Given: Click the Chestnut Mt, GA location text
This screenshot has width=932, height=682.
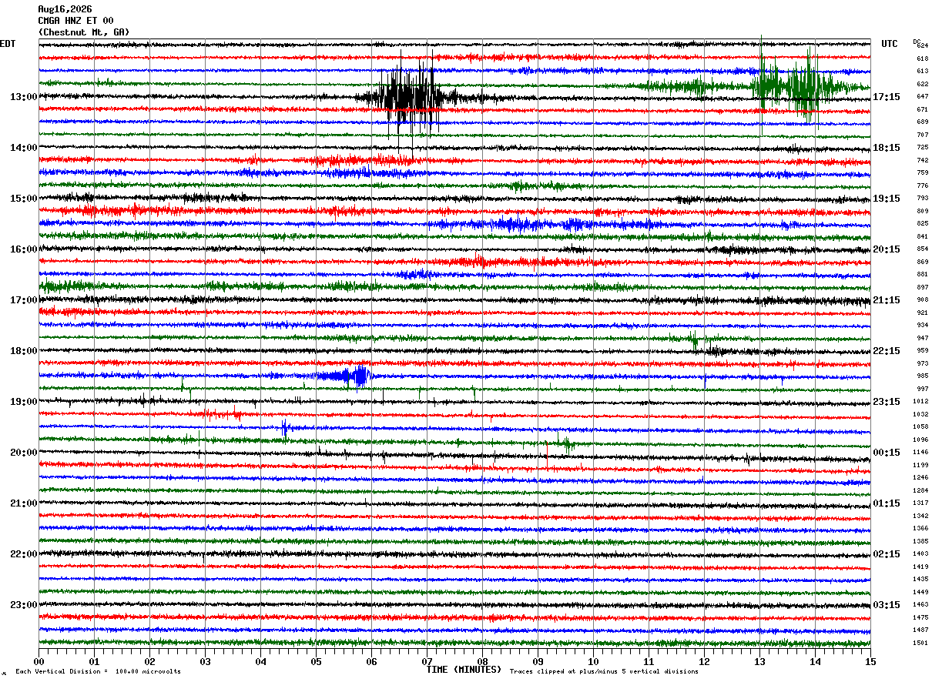Looking at the screenshot, I should (84, 32).
